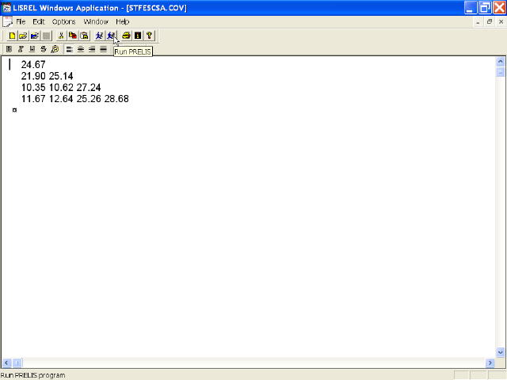The height and width of the screenshot is (380, 507).
Task: Toggle italic text formatting
Action: point(21,49)
